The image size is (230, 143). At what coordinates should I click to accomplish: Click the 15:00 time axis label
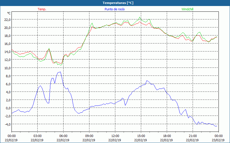pos(141,136)
